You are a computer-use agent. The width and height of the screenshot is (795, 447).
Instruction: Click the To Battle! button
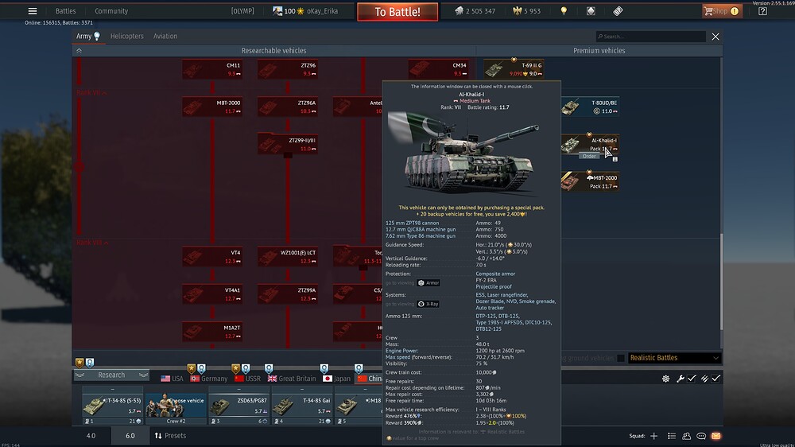coord(397,12)
